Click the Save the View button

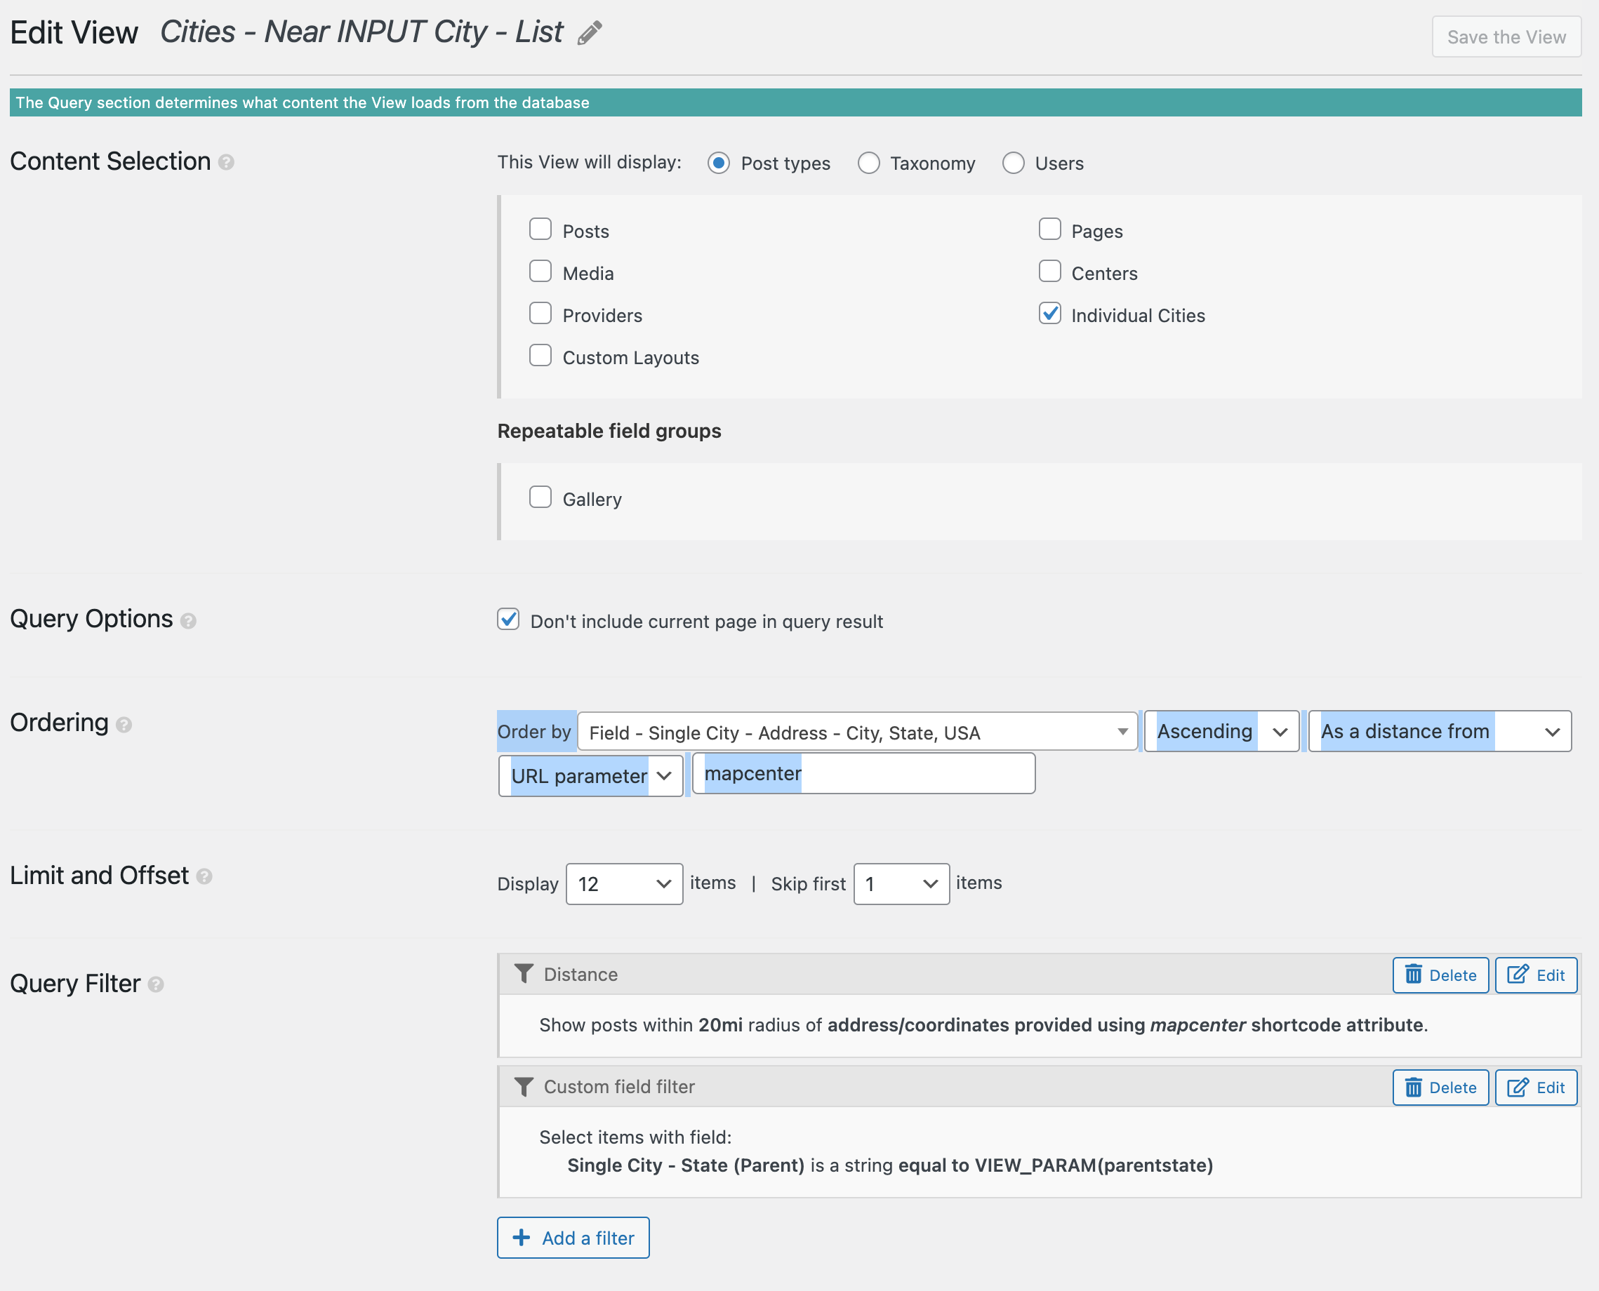(1506, 36)
